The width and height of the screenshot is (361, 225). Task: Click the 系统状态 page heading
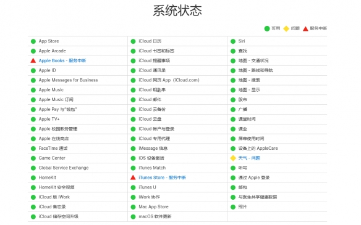click(177, 10)
